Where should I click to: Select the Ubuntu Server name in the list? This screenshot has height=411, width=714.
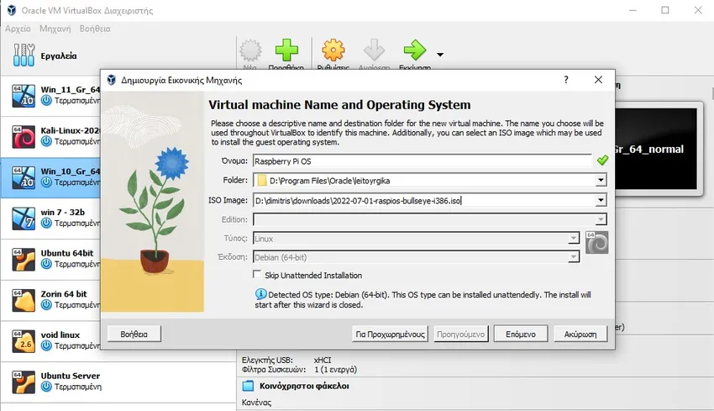(70, 376)
